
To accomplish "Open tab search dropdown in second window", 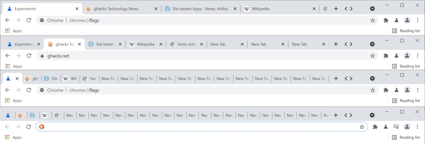I will (x=372, y=44).
